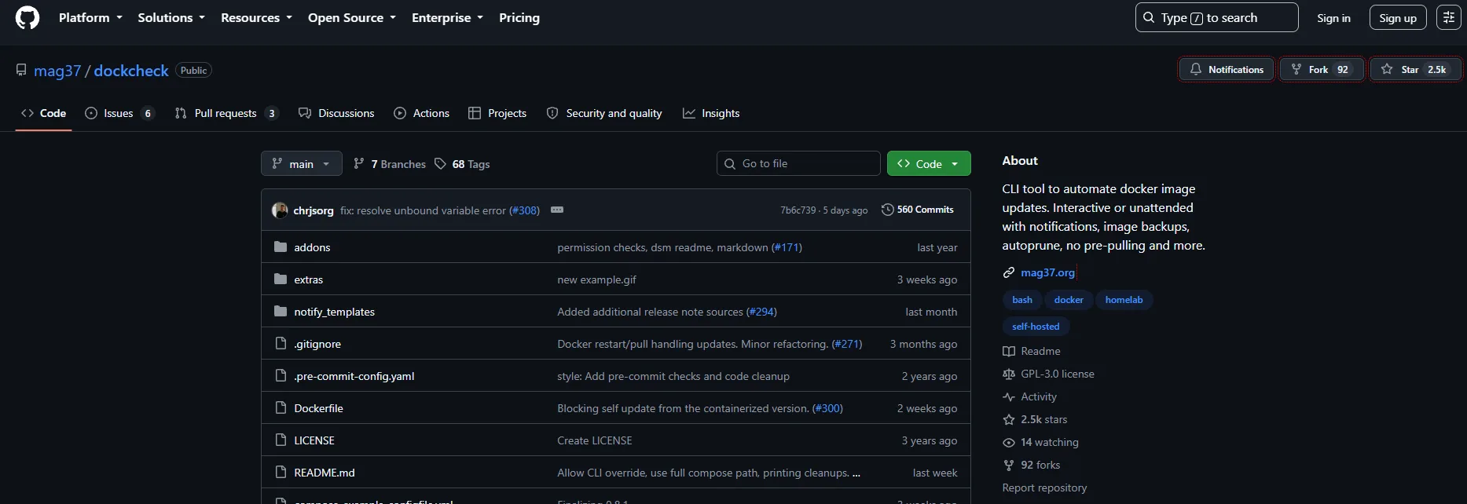Click the Go to file input

tap(798, 163)
